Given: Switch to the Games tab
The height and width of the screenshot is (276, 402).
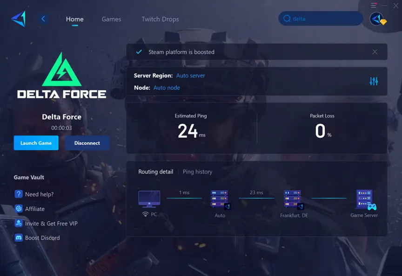Looking at the screenshot, I should point(111,19).
